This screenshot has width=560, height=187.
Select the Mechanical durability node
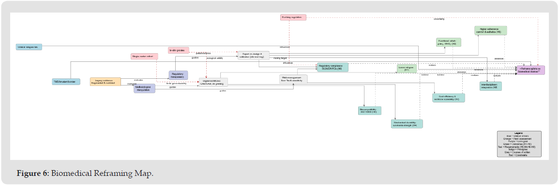click(x=407, y=124)
